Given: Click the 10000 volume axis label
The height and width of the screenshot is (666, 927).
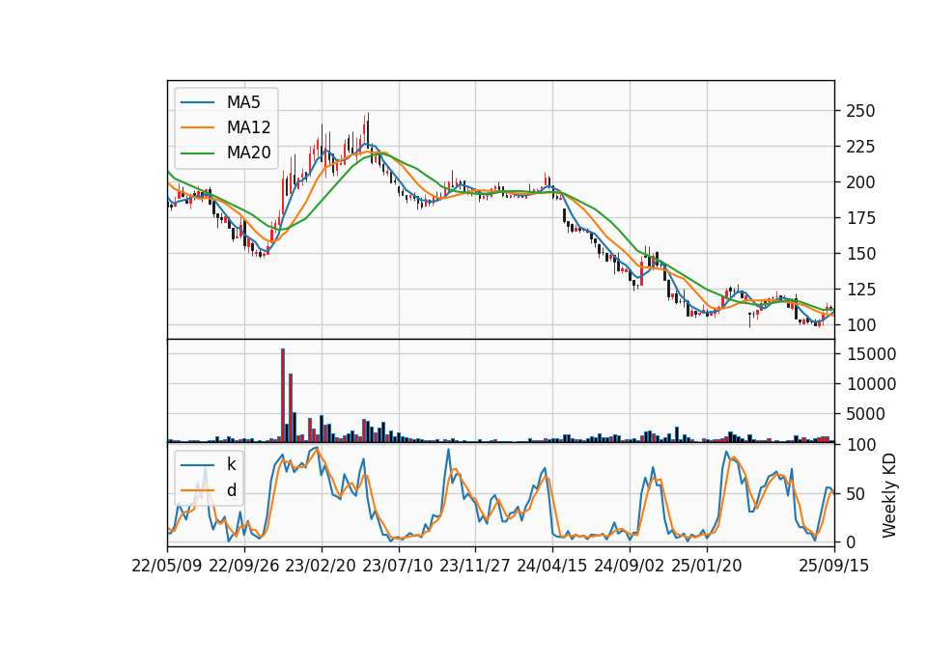Looking at the screenshot, I should pyautogui.click(x=871, y=384).
